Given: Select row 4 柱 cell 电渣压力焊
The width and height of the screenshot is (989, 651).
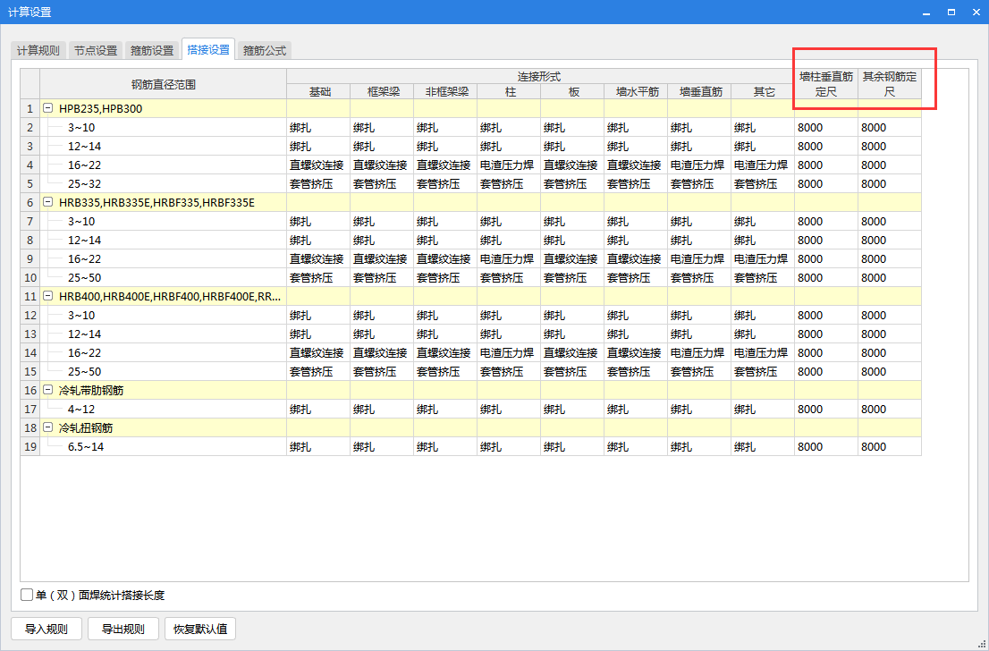Looking at the screenshot, I should point(509,165).
